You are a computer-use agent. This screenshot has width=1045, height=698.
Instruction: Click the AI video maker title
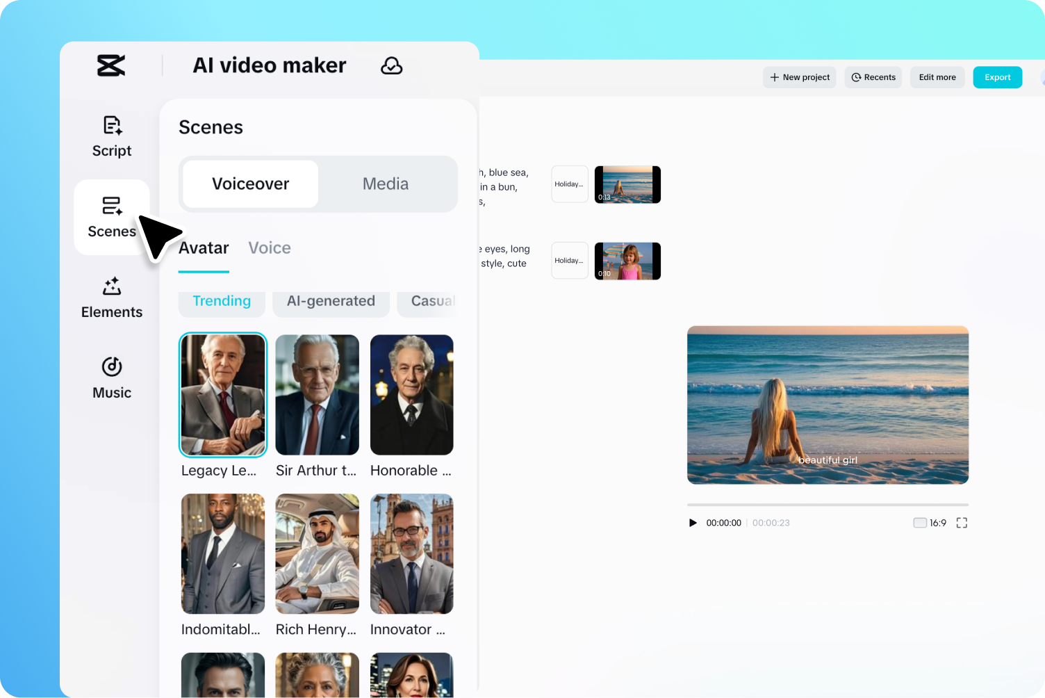pyautogui.click(x=270, y=65)
